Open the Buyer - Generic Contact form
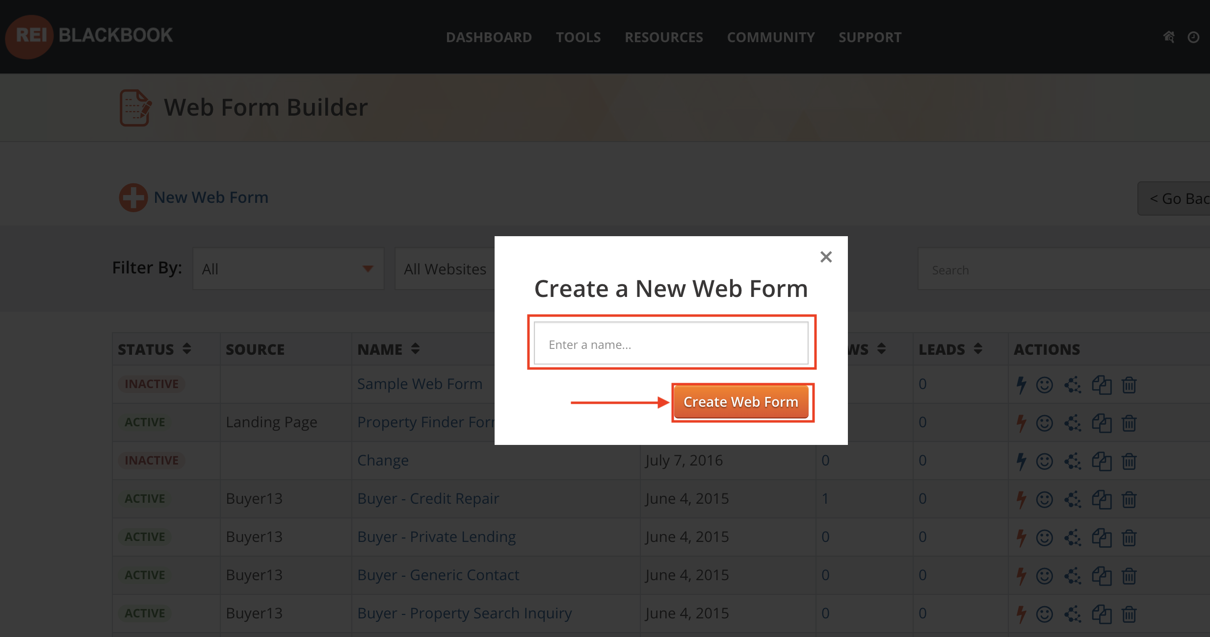Image resolution: width=1210 pixels, height=637 pixels. click(438, 575)
